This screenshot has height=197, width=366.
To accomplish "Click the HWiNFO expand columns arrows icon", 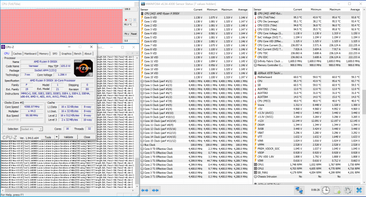I will pos(145,191).
